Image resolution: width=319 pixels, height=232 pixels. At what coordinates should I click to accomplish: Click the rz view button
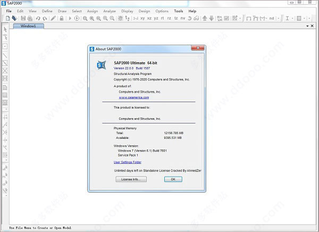pos(169,18)
